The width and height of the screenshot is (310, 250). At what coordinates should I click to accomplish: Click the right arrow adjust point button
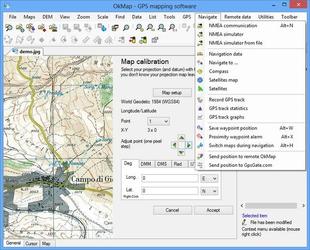[x=189, y=145]
